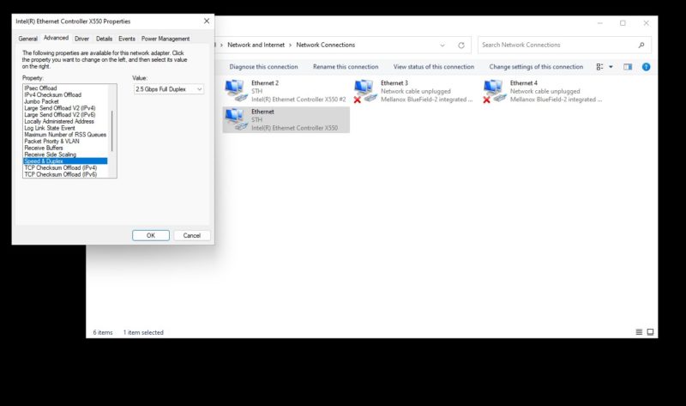The width and height of the screenshot is (686, 406).
Task: Open the Events tab
Action: point(127,39)
